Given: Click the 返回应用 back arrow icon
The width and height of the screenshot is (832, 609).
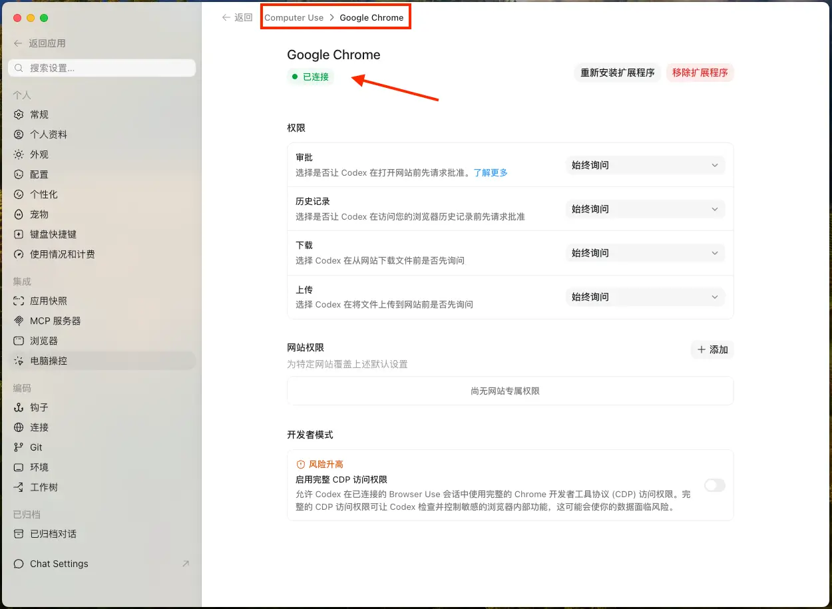Looking at the screenshot, I should tap(18, 43).
